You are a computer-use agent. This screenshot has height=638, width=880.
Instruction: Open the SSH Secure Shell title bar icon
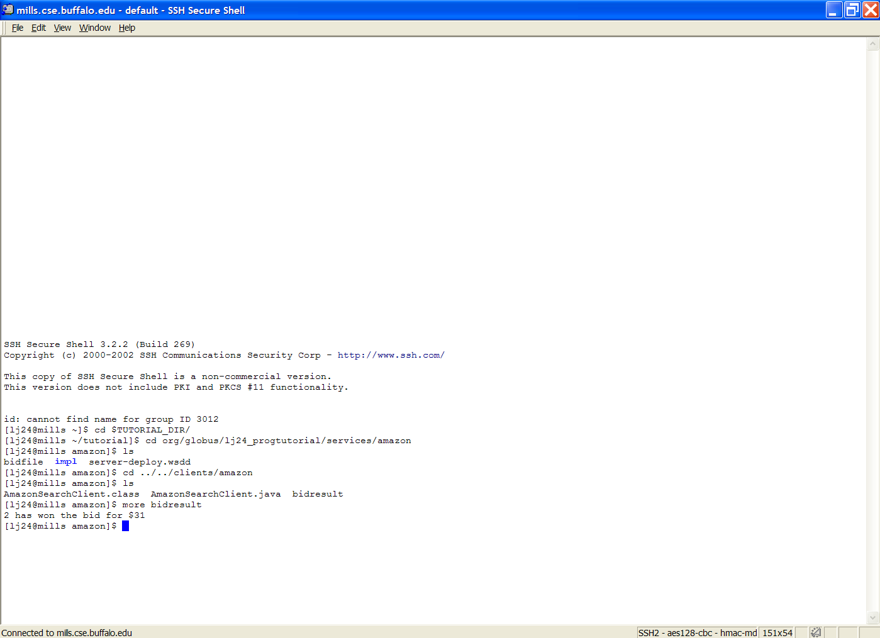[x=8, y=9]
